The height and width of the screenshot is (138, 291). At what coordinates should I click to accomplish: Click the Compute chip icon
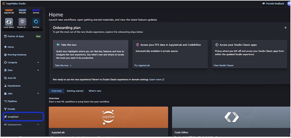point(5,63)
